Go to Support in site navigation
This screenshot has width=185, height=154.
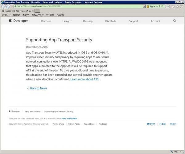tap(134, 21)
